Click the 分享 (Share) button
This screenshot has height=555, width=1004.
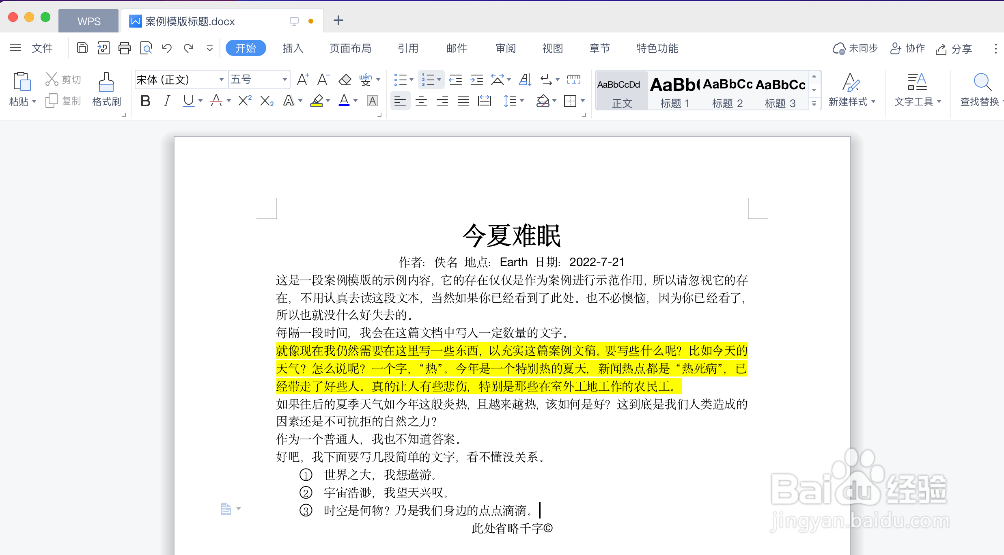pyautogui.click(x=954, y=49)
